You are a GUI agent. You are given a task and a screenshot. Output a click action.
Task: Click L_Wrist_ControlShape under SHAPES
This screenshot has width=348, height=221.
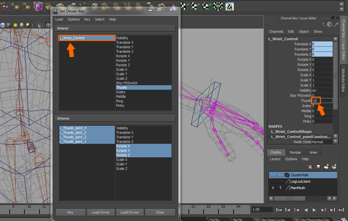(x=291, y=131)
